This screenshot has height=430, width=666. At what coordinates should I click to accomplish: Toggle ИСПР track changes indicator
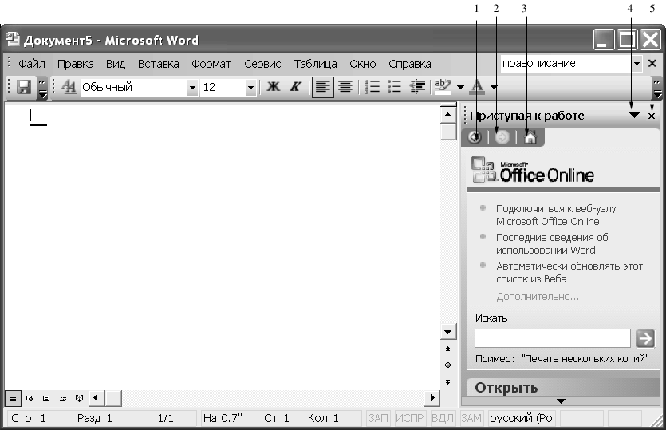(410, 418)
